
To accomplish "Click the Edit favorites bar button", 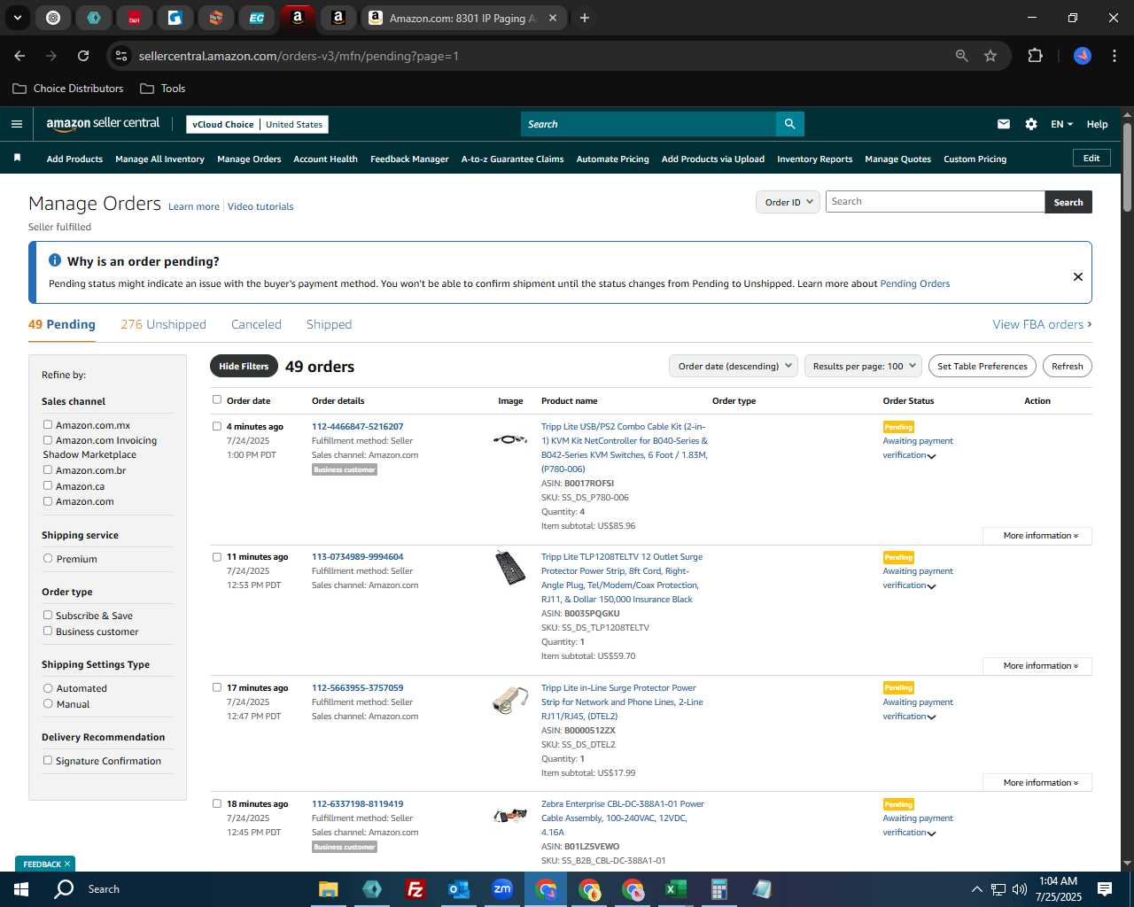I will point(1091,158).
